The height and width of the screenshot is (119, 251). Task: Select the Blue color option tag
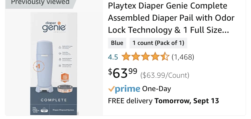117,43
